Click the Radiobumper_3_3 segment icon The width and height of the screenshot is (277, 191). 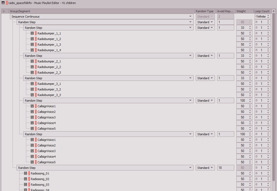tap(32, 95)
